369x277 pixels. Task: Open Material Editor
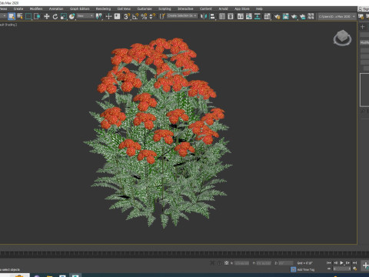pos(268,16)
